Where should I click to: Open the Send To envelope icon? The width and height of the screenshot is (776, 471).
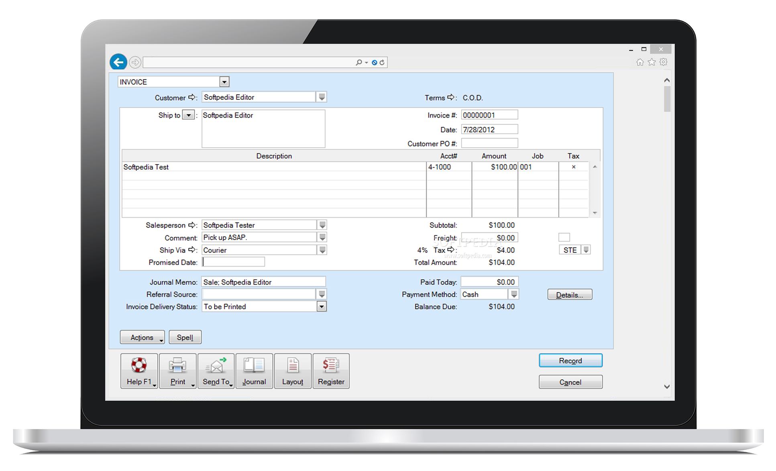pyautogui.click(x=216, y=365)
